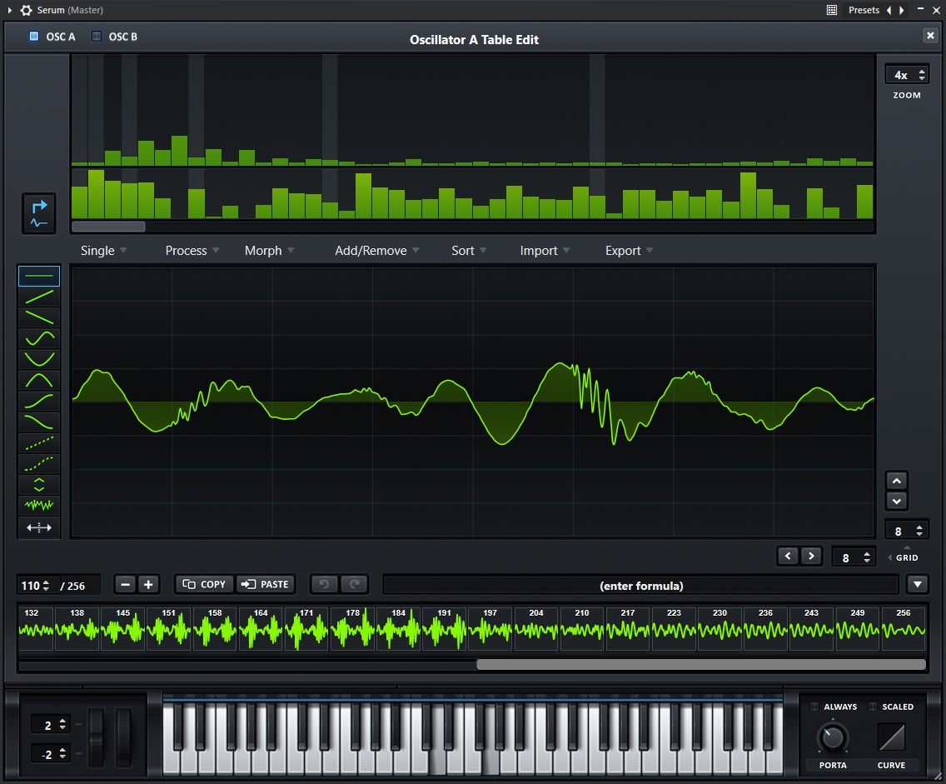Open the Import menu
946x784 pixels.
coord(545,251)
